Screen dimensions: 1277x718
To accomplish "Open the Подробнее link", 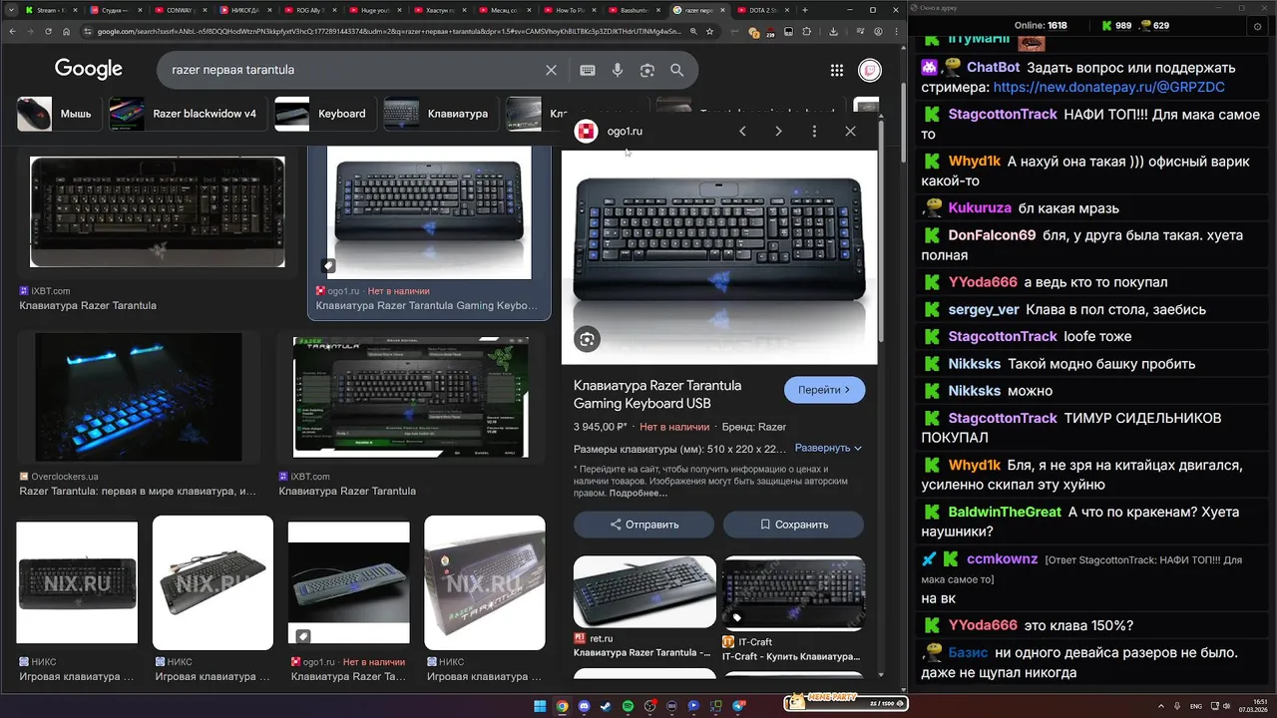I will [638, 493].
